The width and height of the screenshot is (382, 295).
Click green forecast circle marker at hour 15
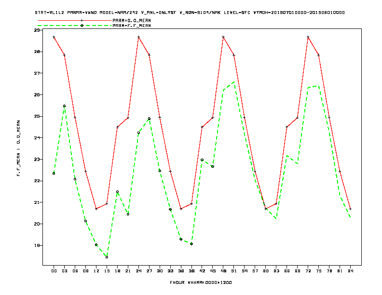107,257
